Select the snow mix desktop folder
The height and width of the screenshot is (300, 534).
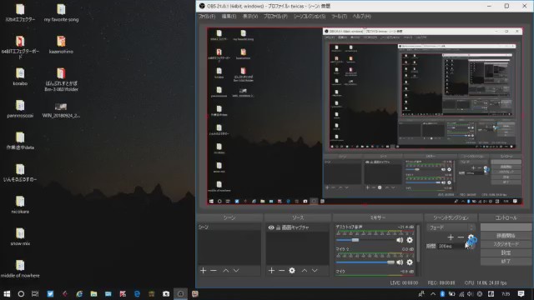click(x=20, y=237)
